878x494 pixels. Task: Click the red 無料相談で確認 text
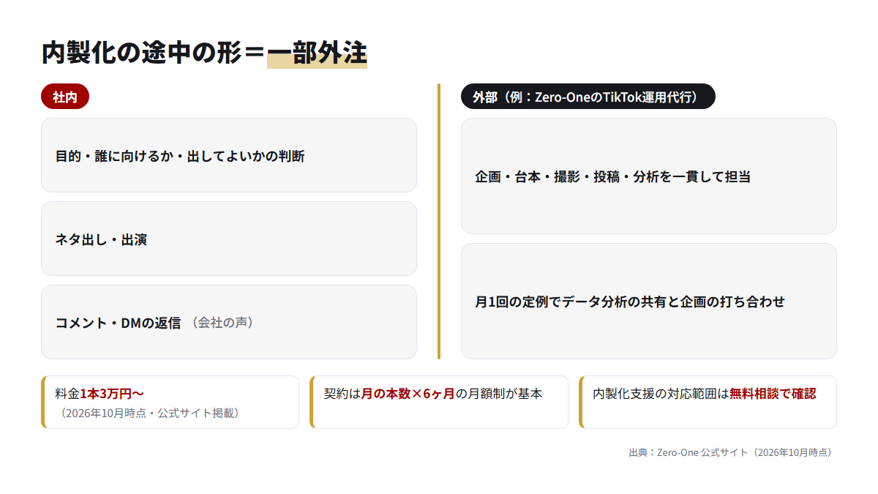pos(773,393)
